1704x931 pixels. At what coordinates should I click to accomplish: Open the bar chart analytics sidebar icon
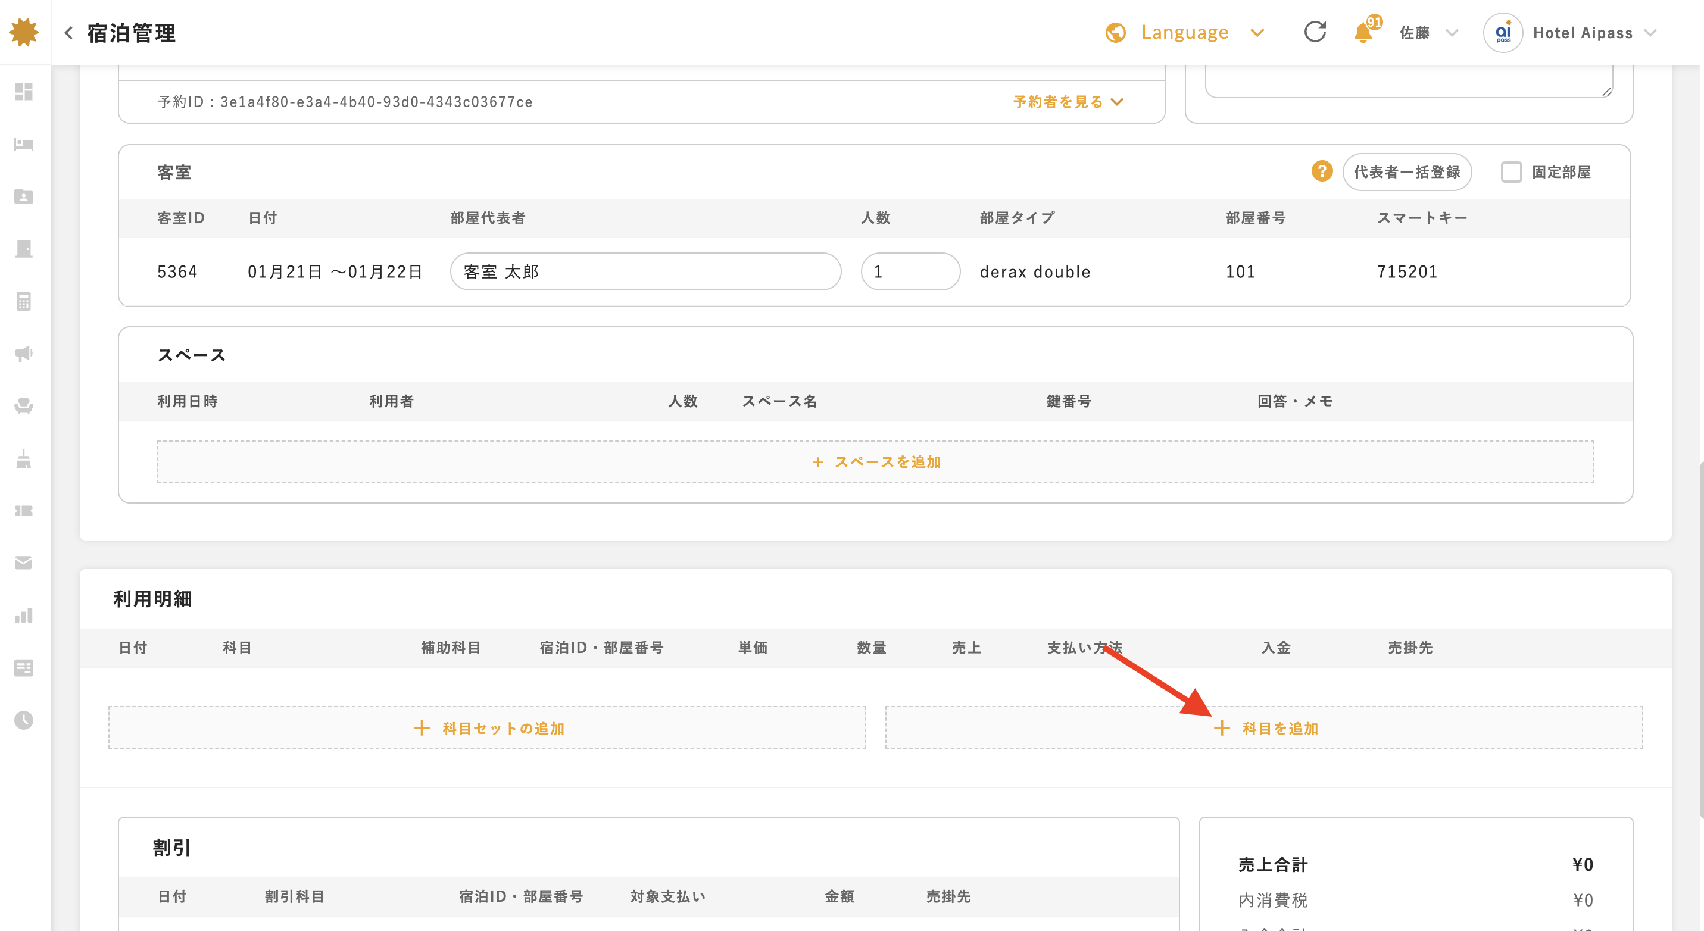click(x=24, y=615)
